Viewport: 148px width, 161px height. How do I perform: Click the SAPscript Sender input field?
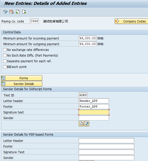tap(94, 118)
